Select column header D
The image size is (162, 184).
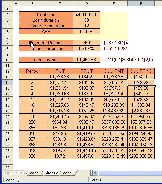click(x=87, y=4)
